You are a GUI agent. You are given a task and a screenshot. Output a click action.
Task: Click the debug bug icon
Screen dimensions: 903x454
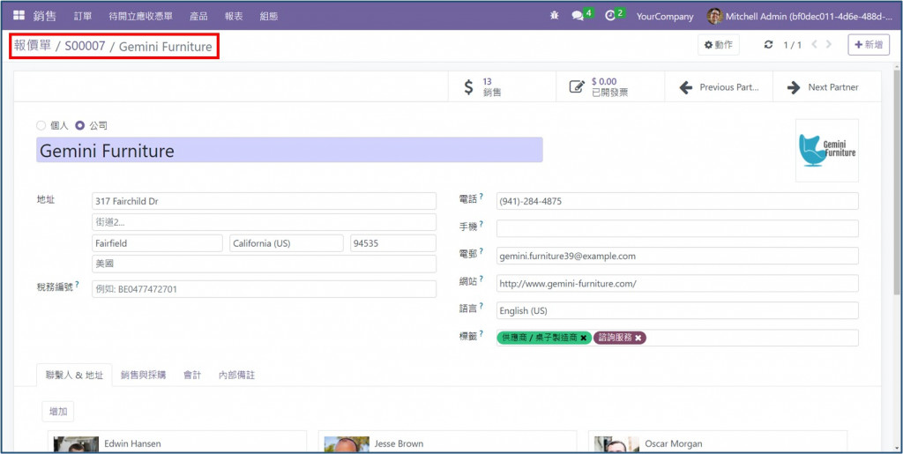click(x=554, y=16)
